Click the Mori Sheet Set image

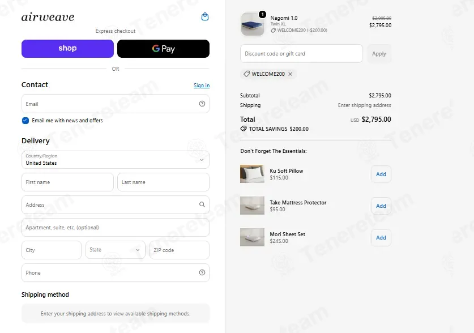[252, 237]
